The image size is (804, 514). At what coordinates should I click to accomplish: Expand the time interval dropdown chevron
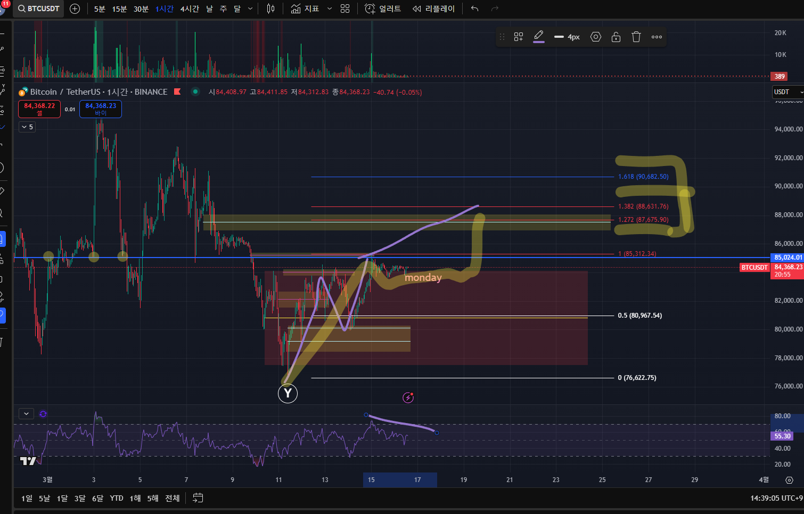tap(250, 9)
